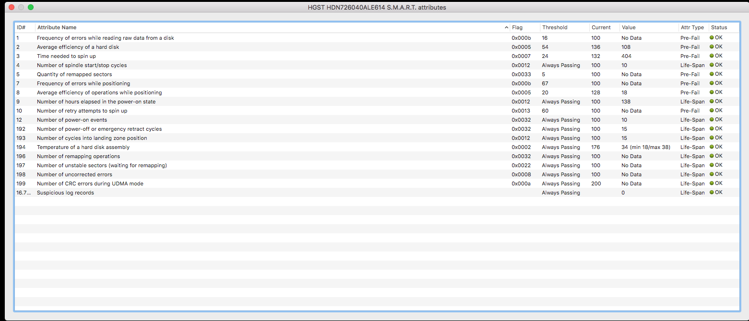Screen dimensions: 749x321
Task: Sort by the Status column header
Action: pos(724,27)
